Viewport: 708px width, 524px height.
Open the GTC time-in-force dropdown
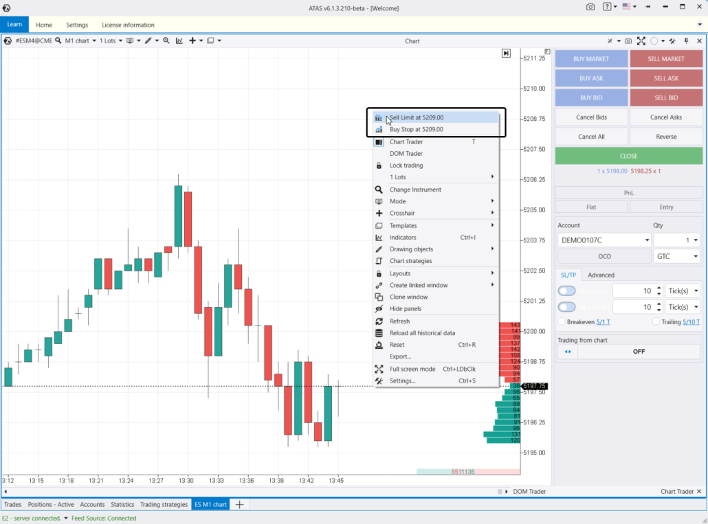point(676,256)
